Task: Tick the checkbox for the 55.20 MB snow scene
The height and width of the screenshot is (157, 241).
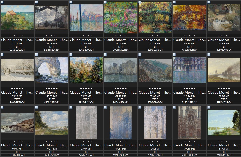Action: point(2,55)
